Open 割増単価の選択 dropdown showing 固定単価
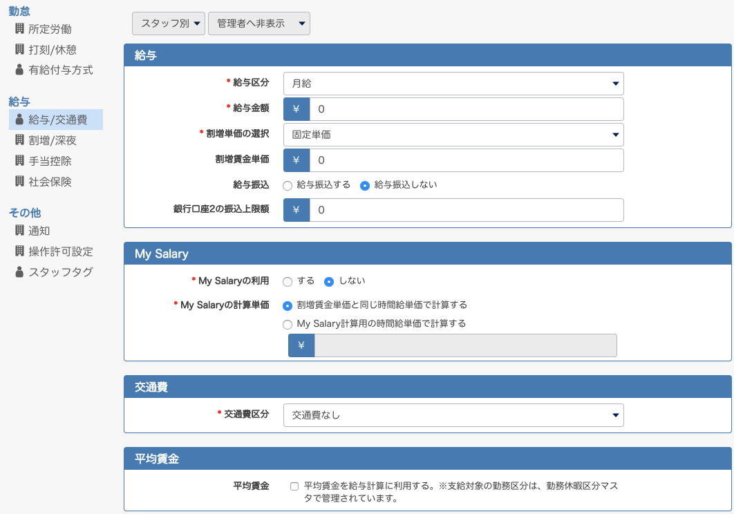This screenshot has height=514, width=734. tap(453, 135)
